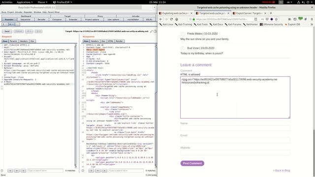The height and width of the screenshot is (177, 315).
Task: Select Repeater sub-tab number 1
Action: (4, 24)
